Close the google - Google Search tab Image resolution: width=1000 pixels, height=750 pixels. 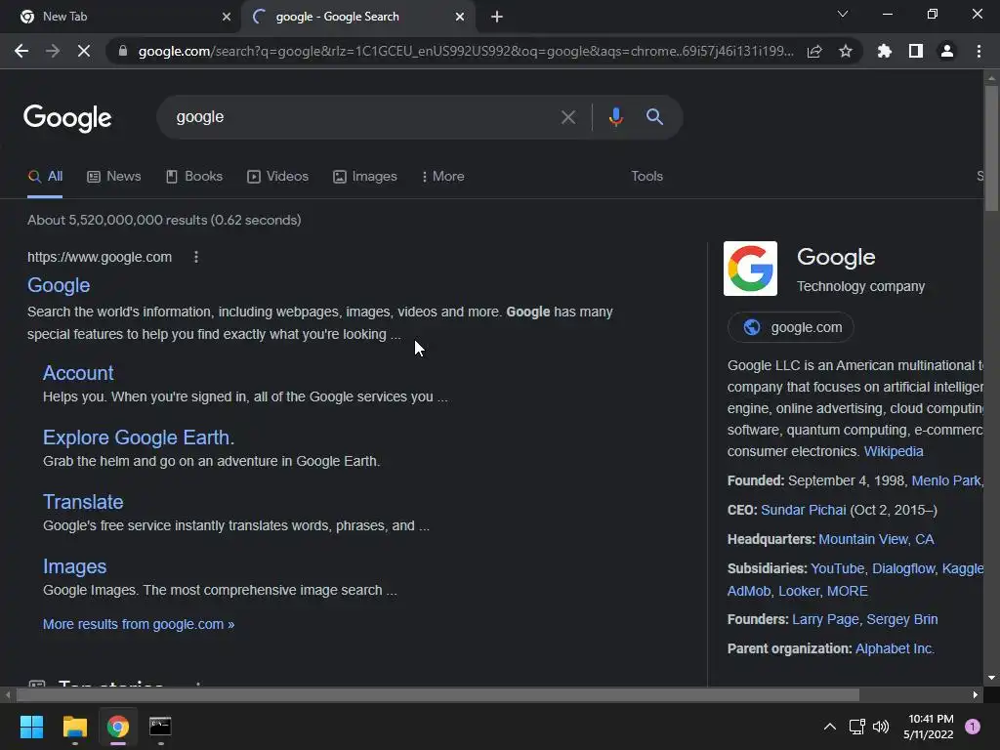(x=460, y=17)
